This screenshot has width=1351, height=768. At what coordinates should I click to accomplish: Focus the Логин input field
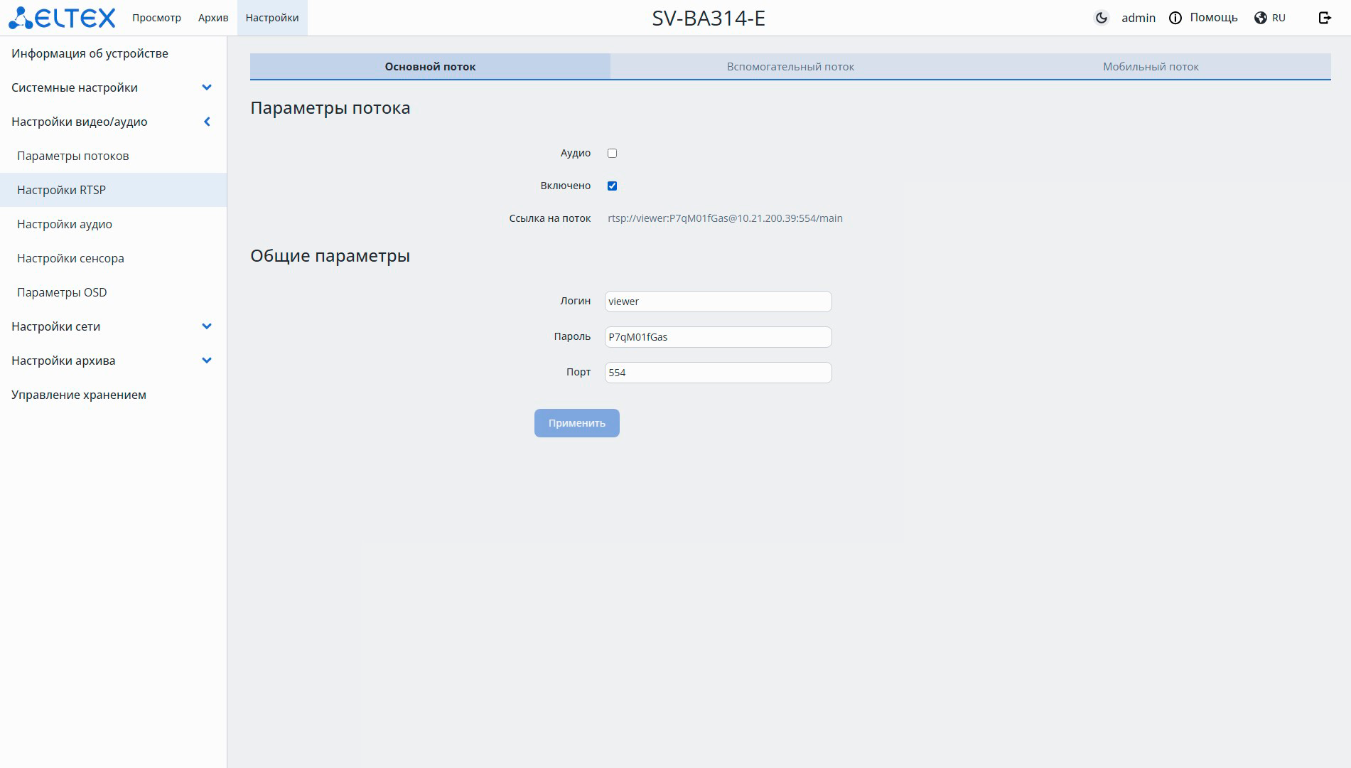(x=718, y=302)
